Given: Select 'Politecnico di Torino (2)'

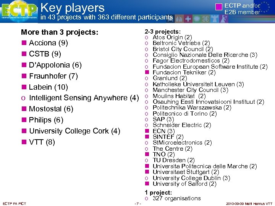Looking at the screenshot, I should pos(185,114).
